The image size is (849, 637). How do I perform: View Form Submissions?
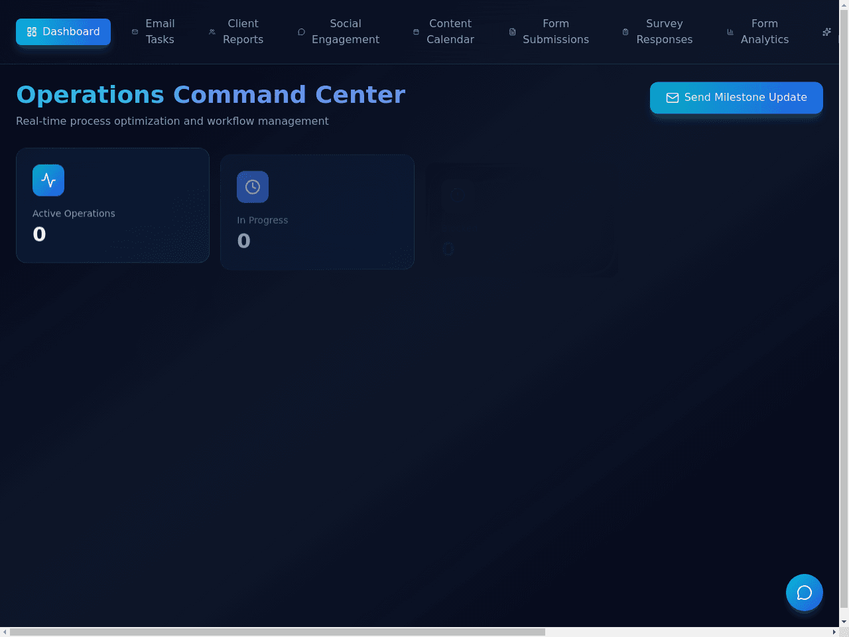click(549, 32)
